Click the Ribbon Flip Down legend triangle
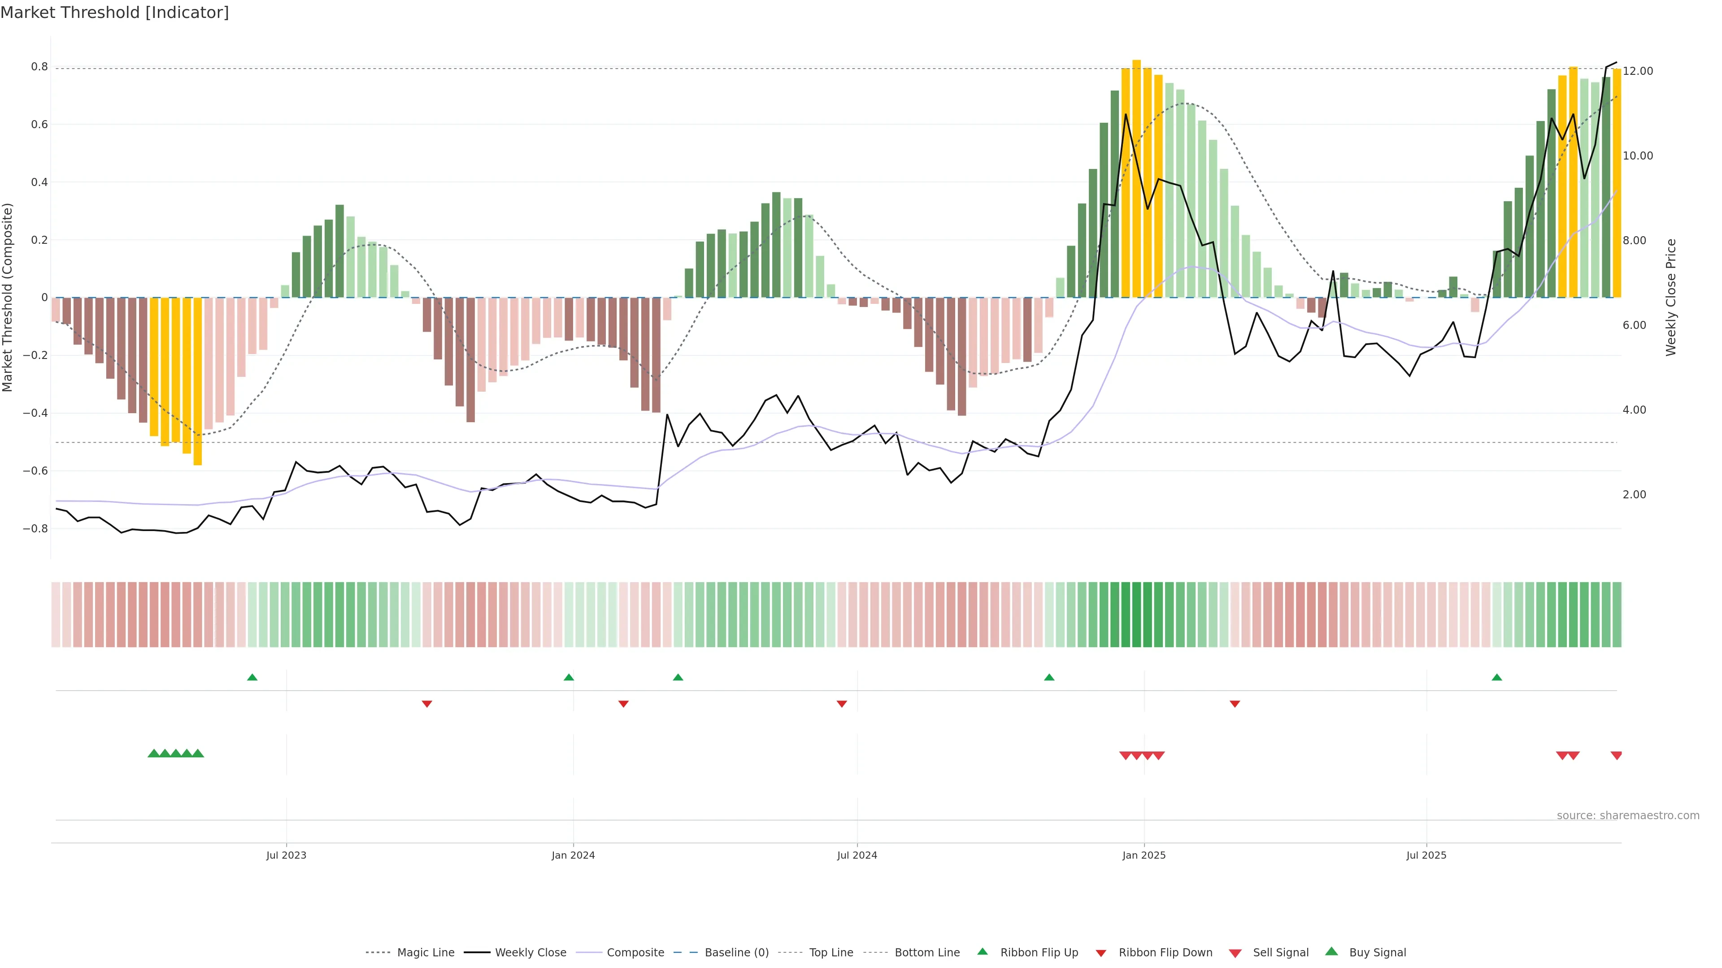The width and height of the screenshot is (1722, 968). [1101, 953]
